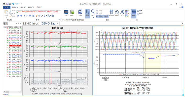Expand the 放大 magnifier dropdown arrow
186x99 pixels.
pyautogui.click(x=93, y=17)
